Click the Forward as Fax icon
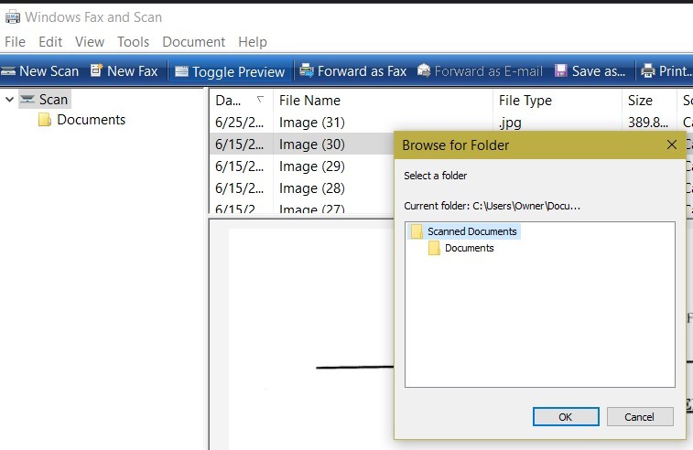 [307, 70]
